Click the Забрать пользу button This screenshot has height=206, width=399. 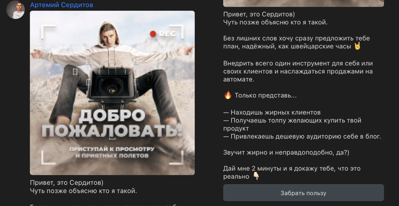[303, 193]
